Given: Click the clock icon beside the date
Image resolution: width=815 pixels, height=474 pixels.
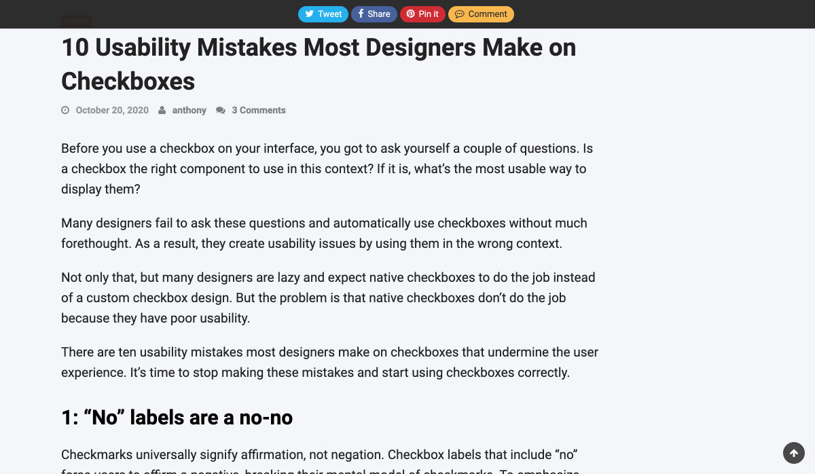Looking at the screenshot, I should (x=65, y=110).
